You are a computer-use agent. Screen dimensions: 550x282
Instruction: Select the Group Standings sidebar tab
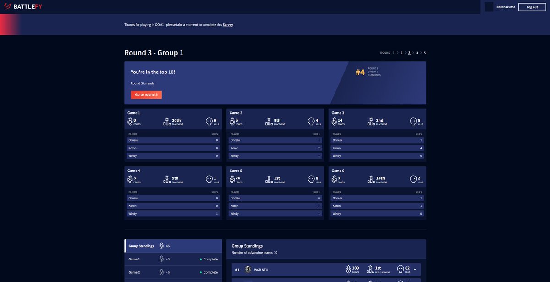click(173, 246)
